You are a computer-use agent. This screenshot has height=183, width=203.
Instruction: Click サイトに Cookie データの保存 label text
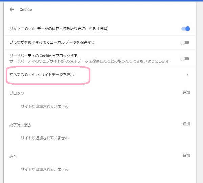click(59, 29)
